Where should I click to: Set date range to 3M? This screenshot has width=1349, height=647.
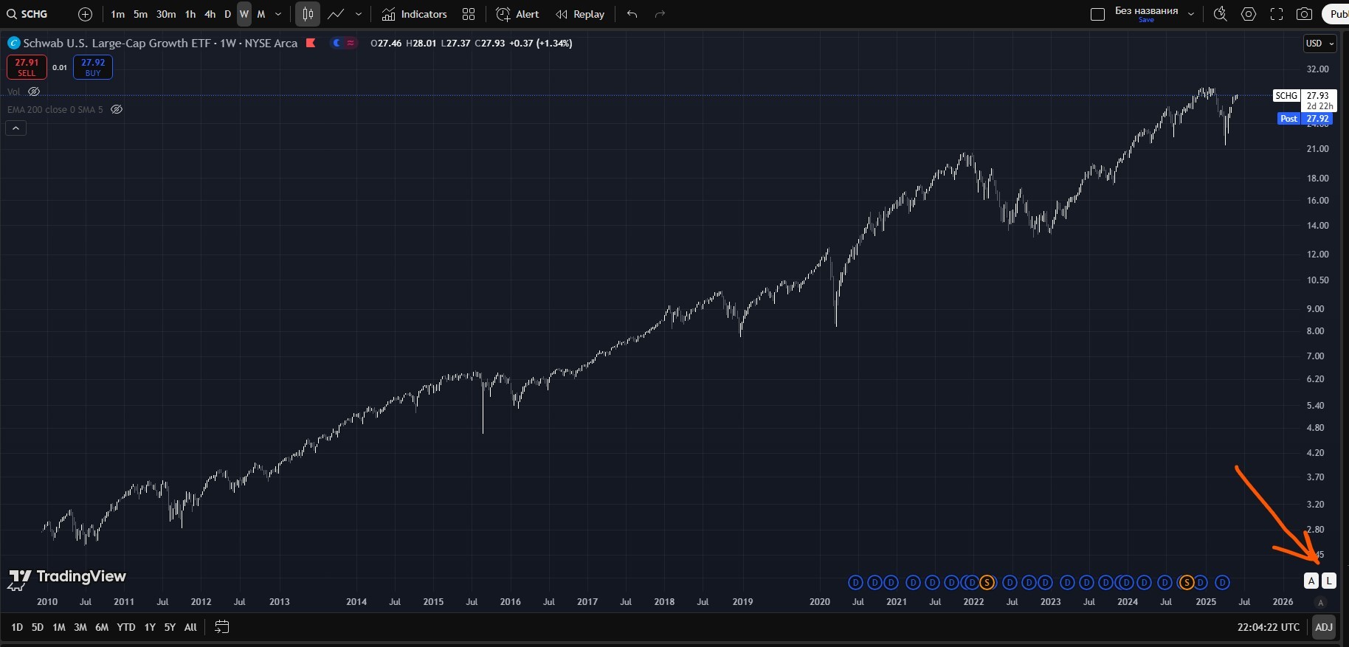(80, 627)
